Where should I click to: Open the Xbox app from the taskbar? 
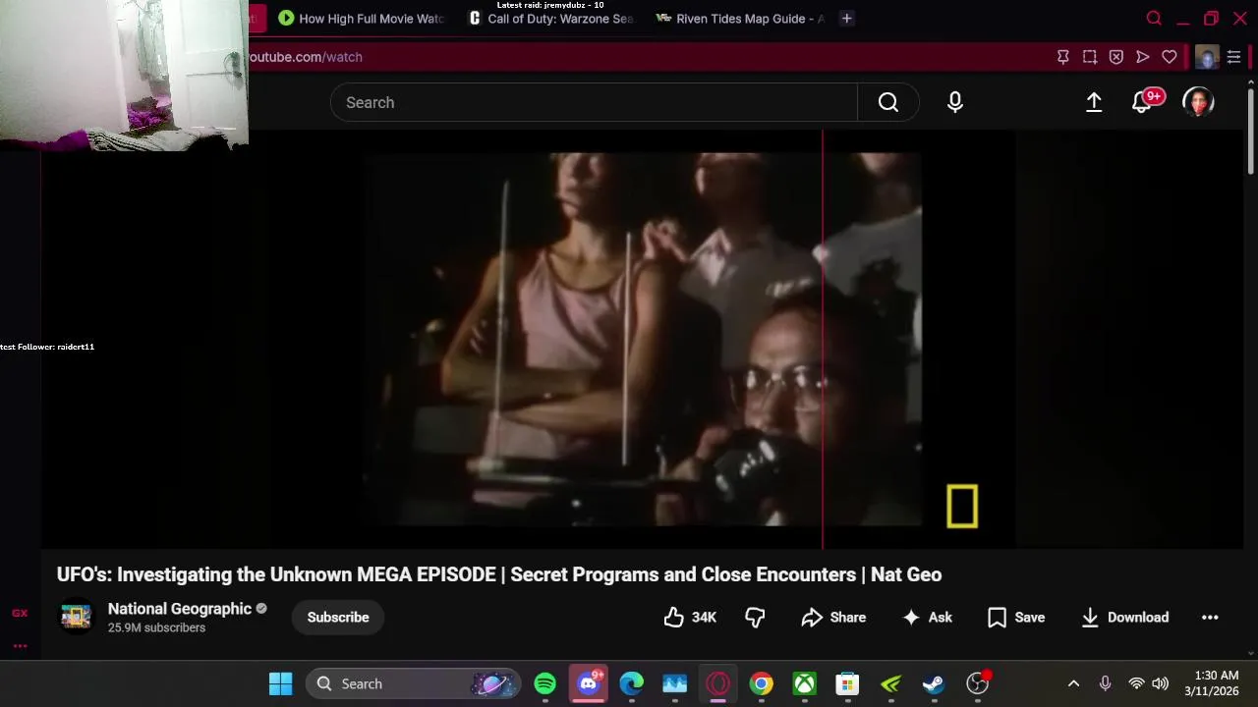805,683
